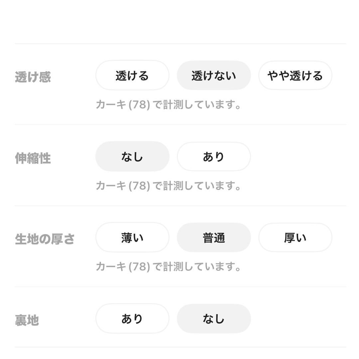Click the 伸縮性 row label
Screen dimensions: 359x359
coord(33,158)
